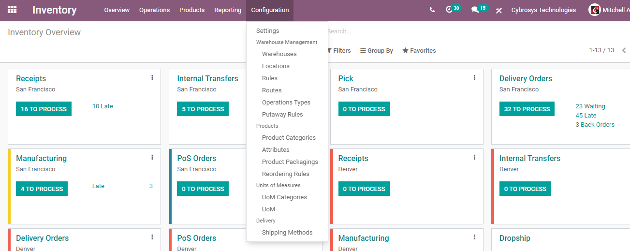
Task: Click 32 TO PROCESS on Delivery Orders card
Action: point(527,109)
